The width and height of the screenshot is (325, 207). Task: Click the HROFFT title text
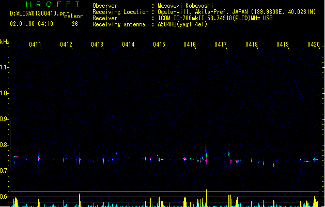click(x=53, y=4)
